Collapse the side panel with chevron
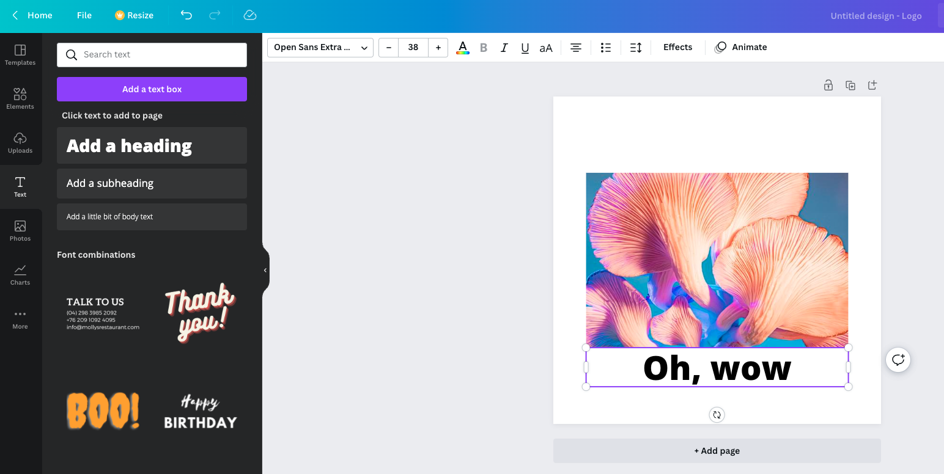This screenshot has height=474, width=944. coord(265,270)
